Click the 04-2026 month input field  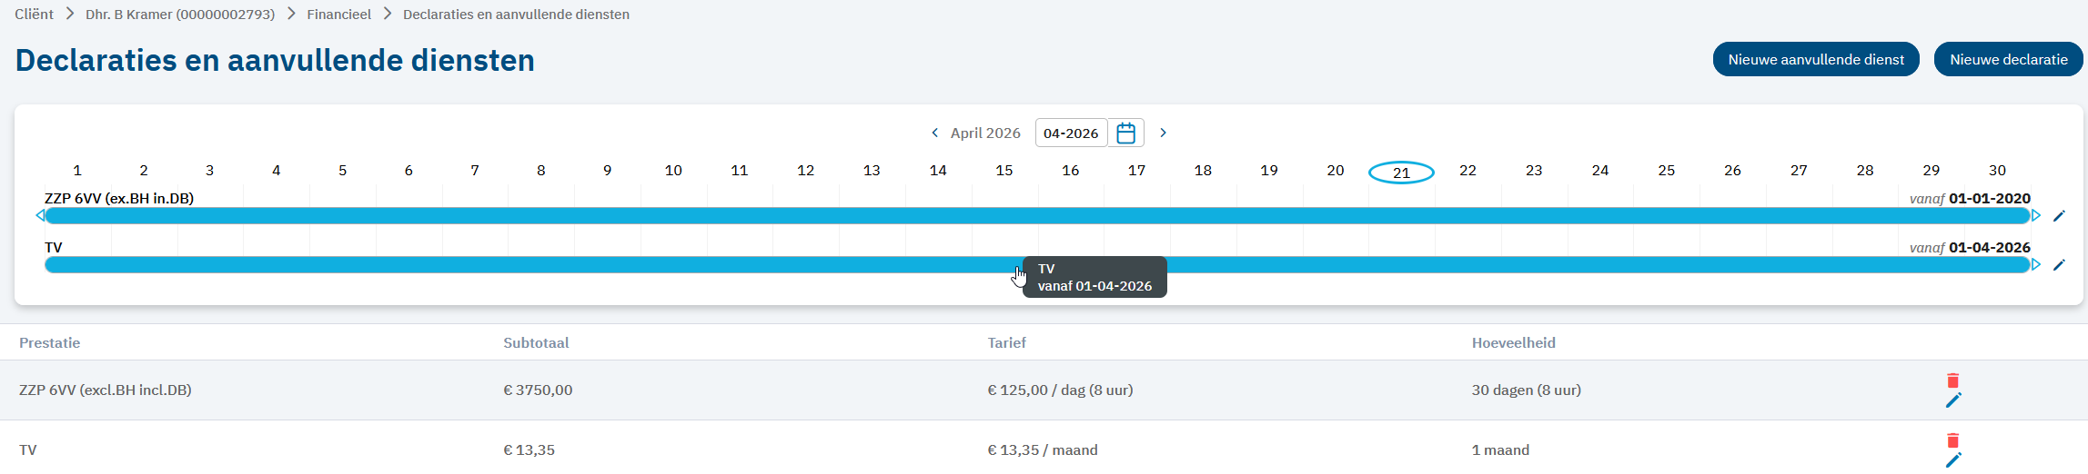coord(1071,133)
